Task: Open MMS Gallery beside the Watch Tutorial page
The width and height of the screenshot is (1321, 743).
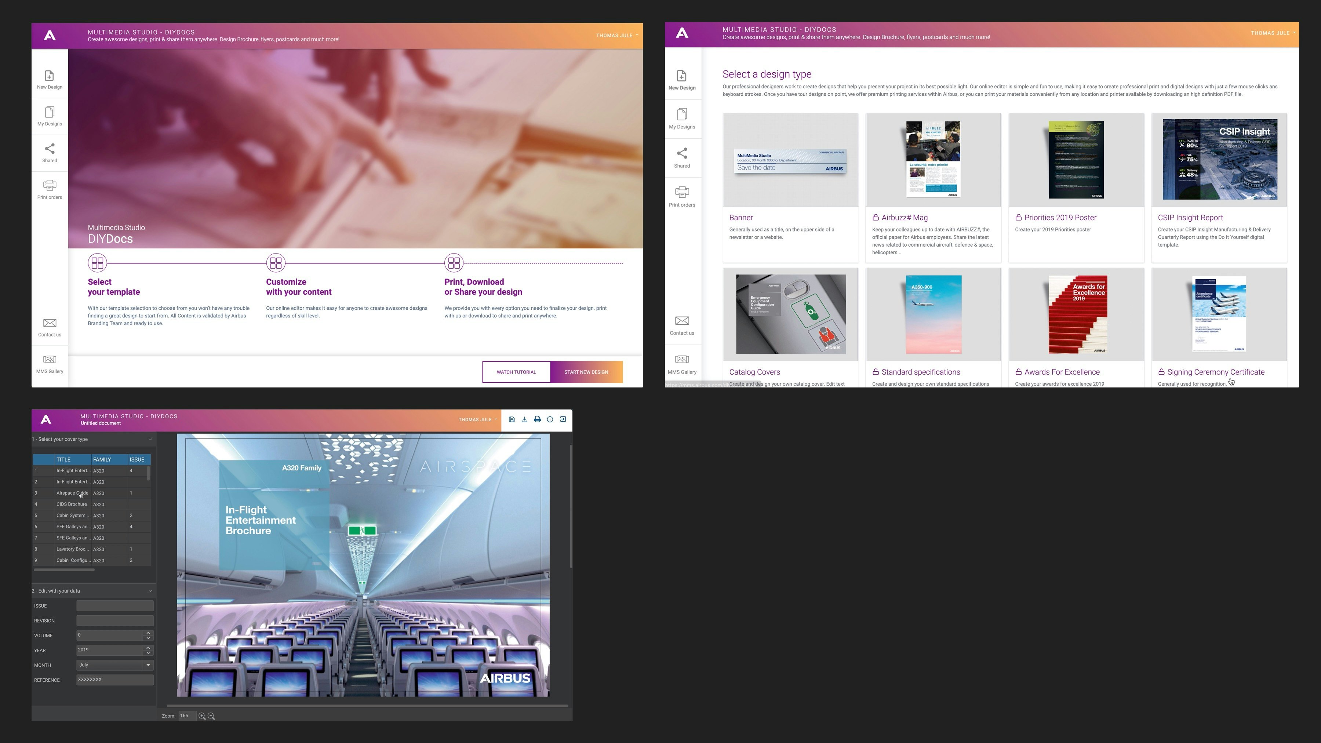Action: coord(49,364)
